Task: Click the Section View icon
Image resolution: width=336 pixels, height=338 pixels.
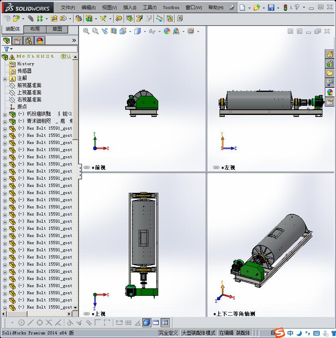Action: tap(114, 31)
